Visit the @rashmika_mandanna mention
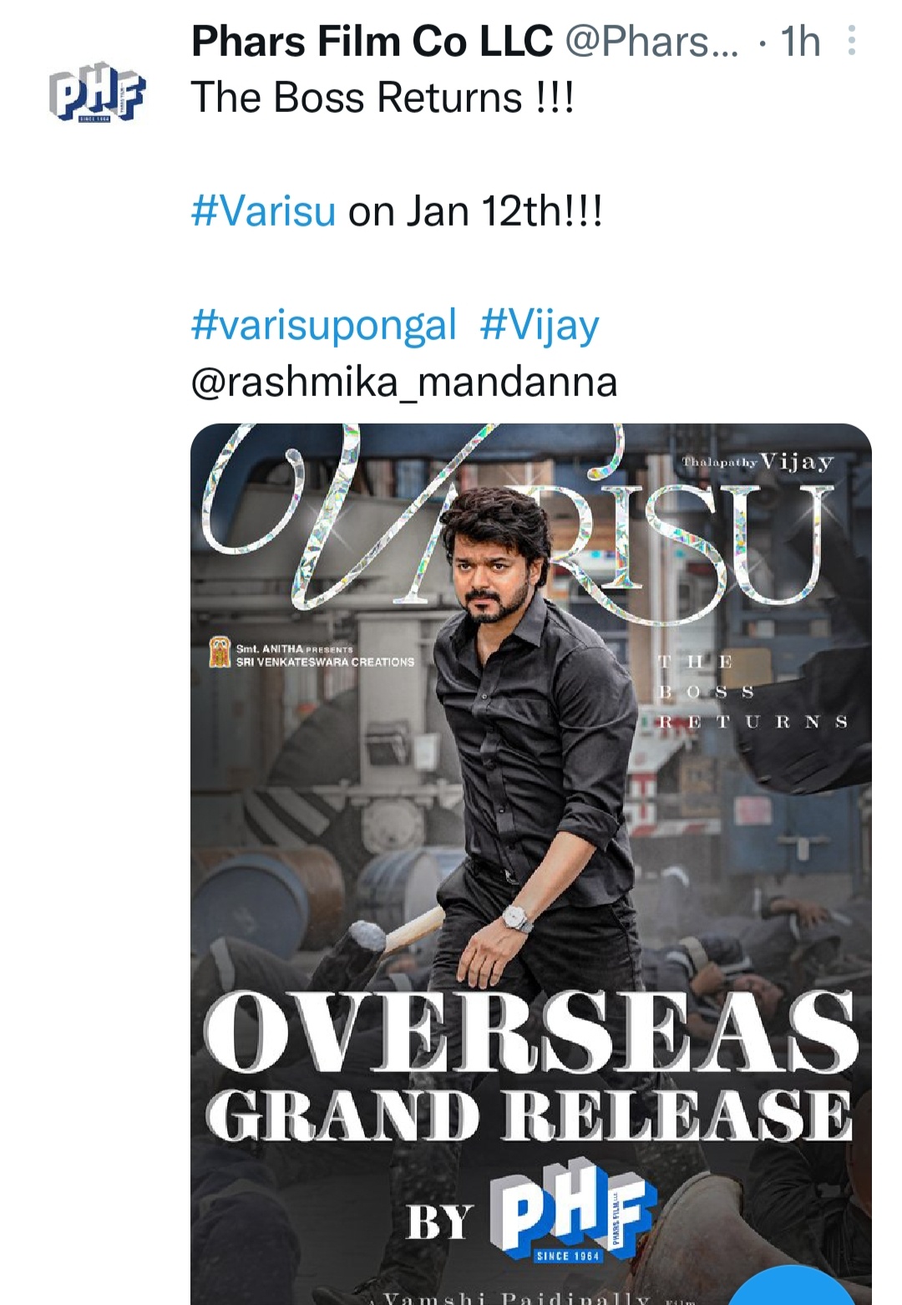The image size is (902, 1305). click(404, 383)
